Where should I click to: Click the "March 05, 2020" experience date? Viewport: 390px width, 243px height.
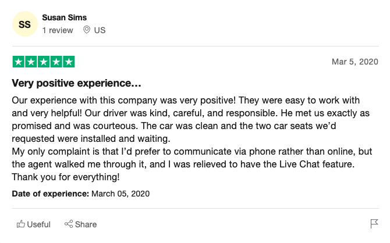pyautogui.click(x=120, y=194)
